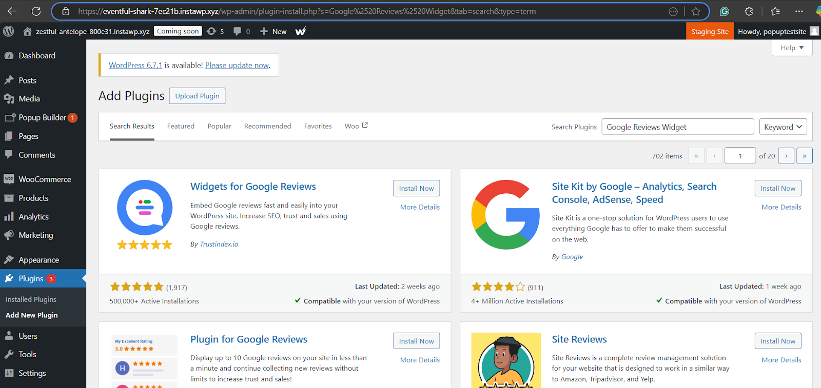The height and width of the screenshot is (388, 821).
Task: Install Widgets for Google Reviews plugin
Action: pos(416,188)
